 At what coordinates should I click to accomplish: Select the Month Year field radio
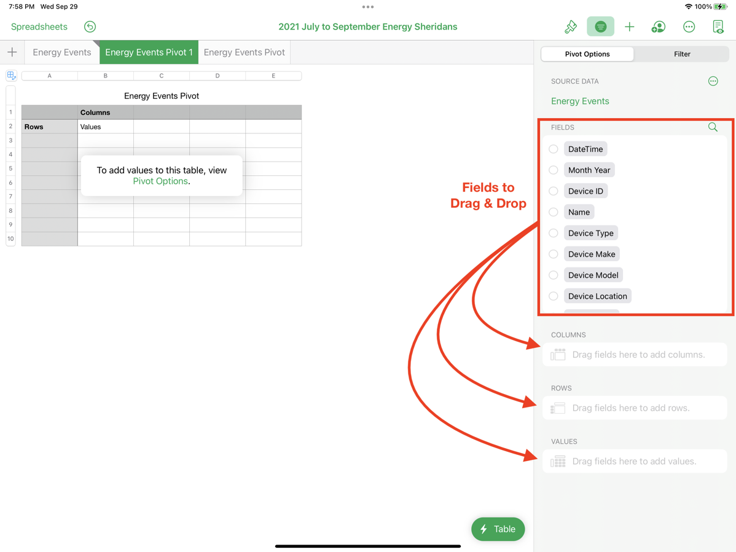[x=554, y=170]
